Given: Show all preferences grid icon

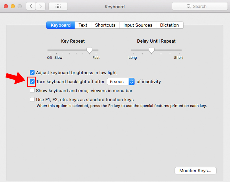Looking at the screenshot, I should point(58,6).
